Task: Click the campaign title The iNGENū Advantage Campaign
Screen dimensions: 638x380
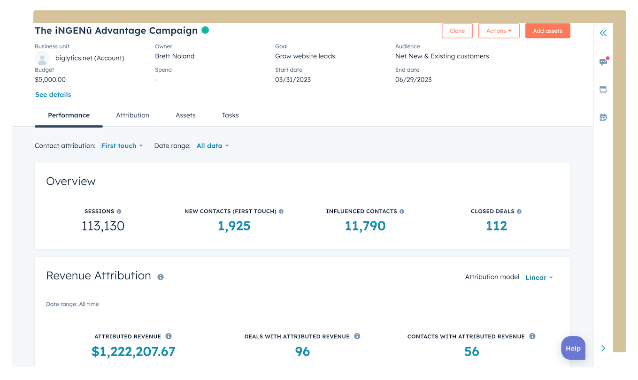Action: pos(116,30)
